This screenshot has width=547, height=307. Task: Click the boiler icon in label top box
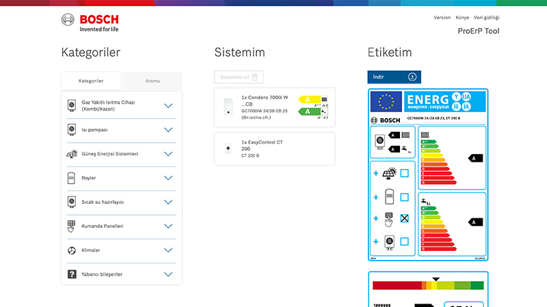tap(379, 142)
